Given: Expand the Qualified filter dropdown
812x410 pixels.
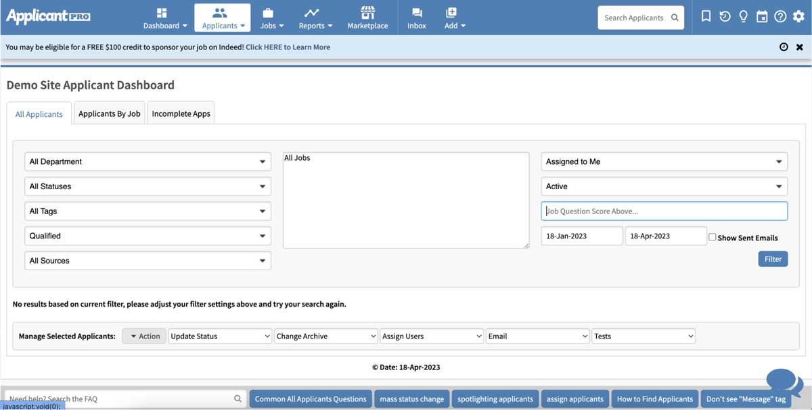Looking at the screenshot, I should (x=263, y=236).
